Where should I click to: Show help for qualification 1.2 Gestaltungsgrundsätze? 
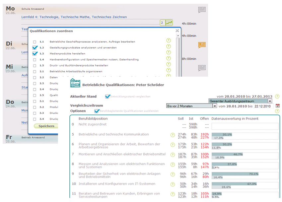[x=168, y=46]
